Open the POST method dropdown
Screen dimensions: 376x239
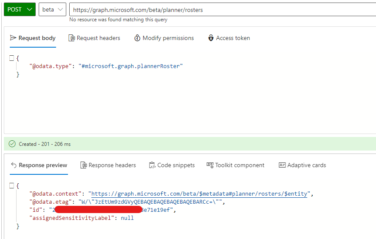pyautogui.click(x=20, y=10)
